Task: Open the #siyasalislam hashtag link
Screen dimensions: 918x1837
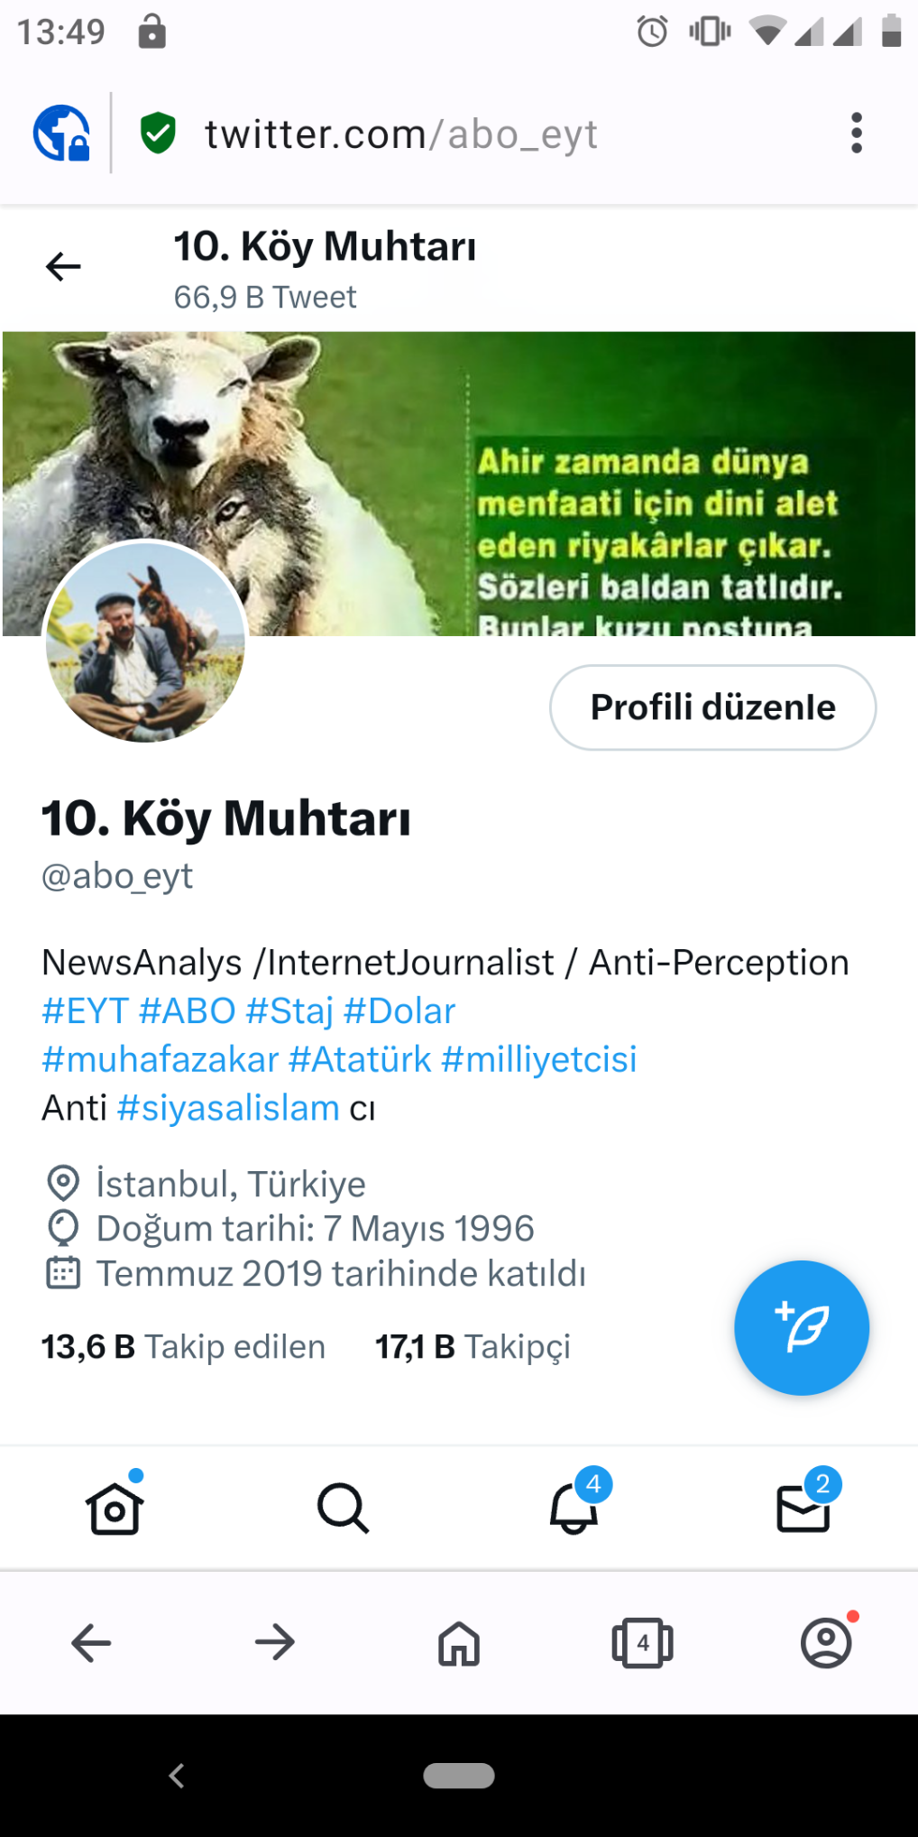Action: pos(228,1108)
